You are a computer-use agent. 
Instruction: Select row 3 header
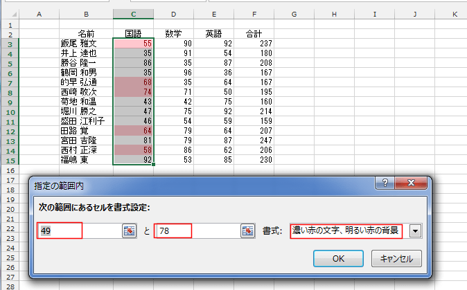point(10,44)
